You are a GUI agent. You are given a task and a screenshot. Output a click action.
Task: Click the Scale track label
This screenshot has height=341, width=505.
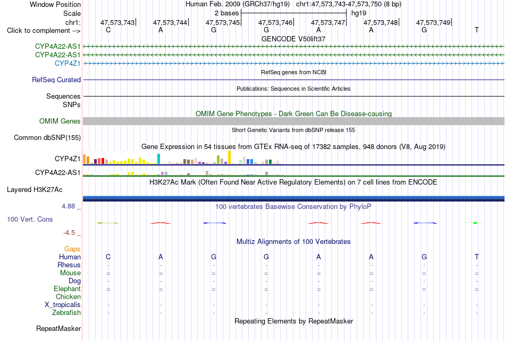(72, 13)
